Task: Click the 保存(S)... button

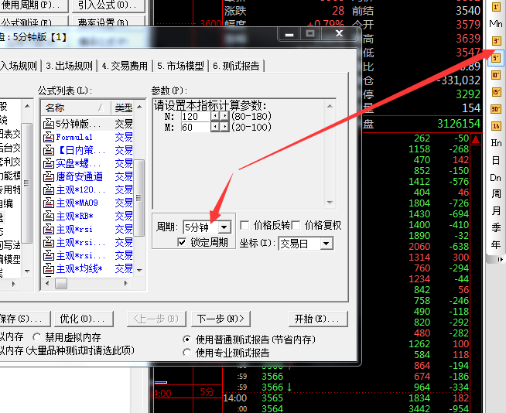Action: [24, 319]
